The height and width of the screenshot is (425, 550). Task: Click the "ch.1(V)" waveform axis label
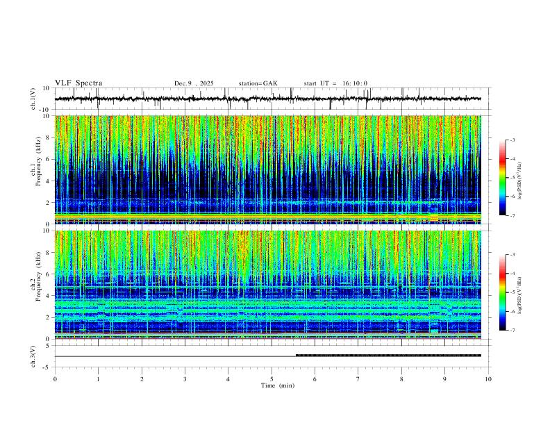coord(33,99)
